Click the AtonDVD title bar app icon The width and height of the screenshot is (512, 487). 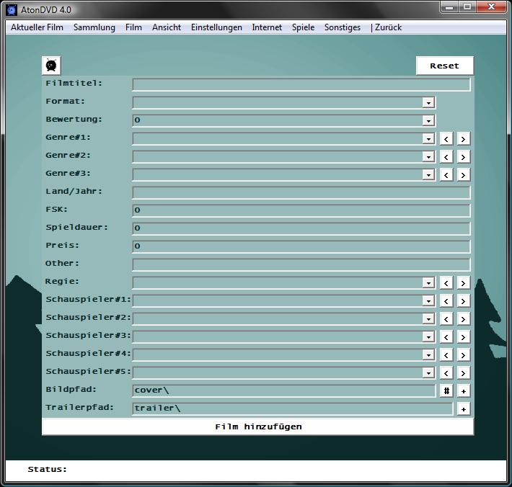pos(11,9)
